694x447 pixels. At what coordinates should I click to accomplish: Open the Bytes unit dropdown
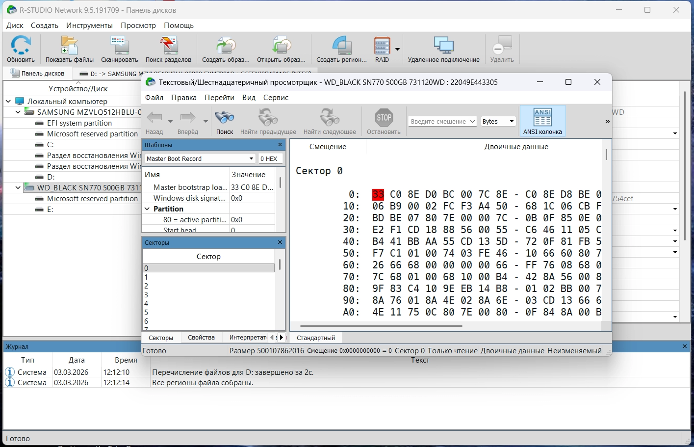point(498,121)
